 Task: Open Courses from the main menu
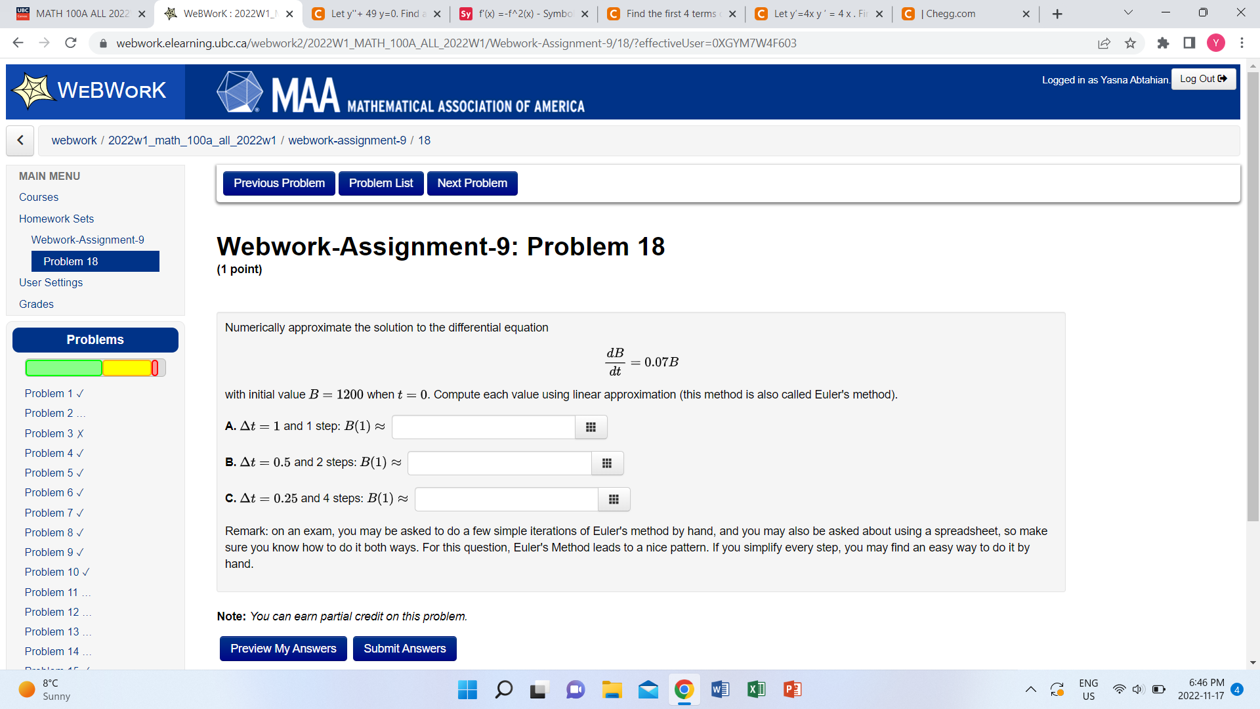coord(39,197)
